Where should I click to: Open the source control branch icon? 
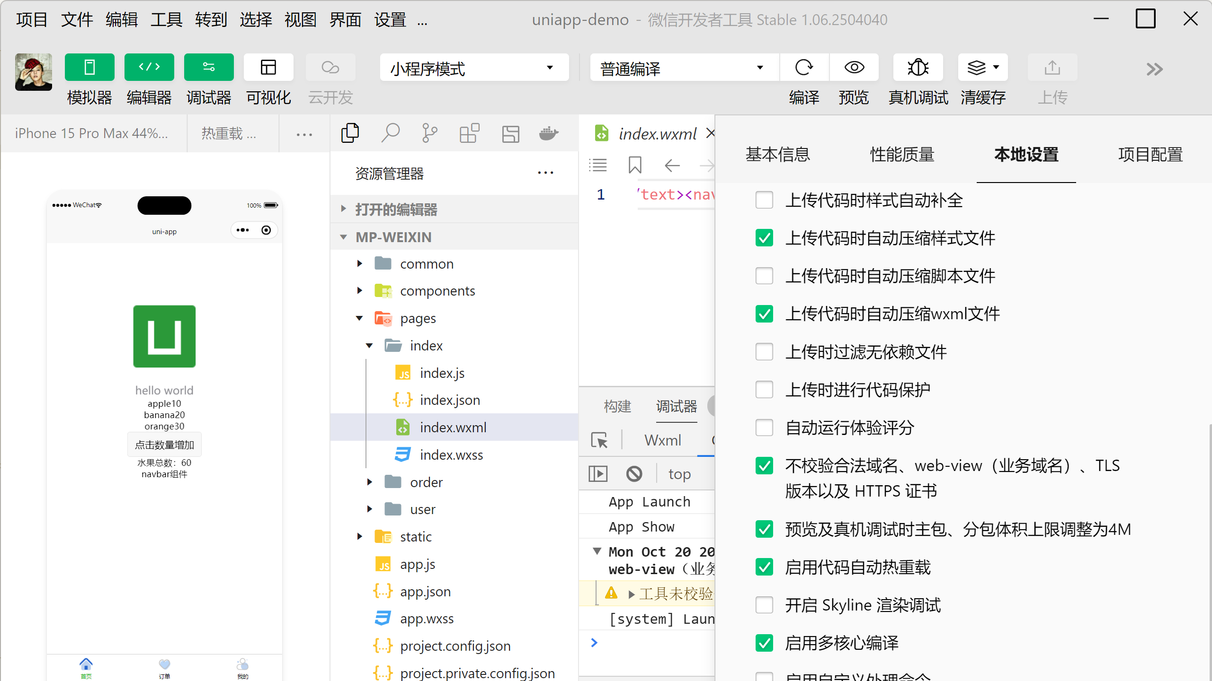pos(429,133)
